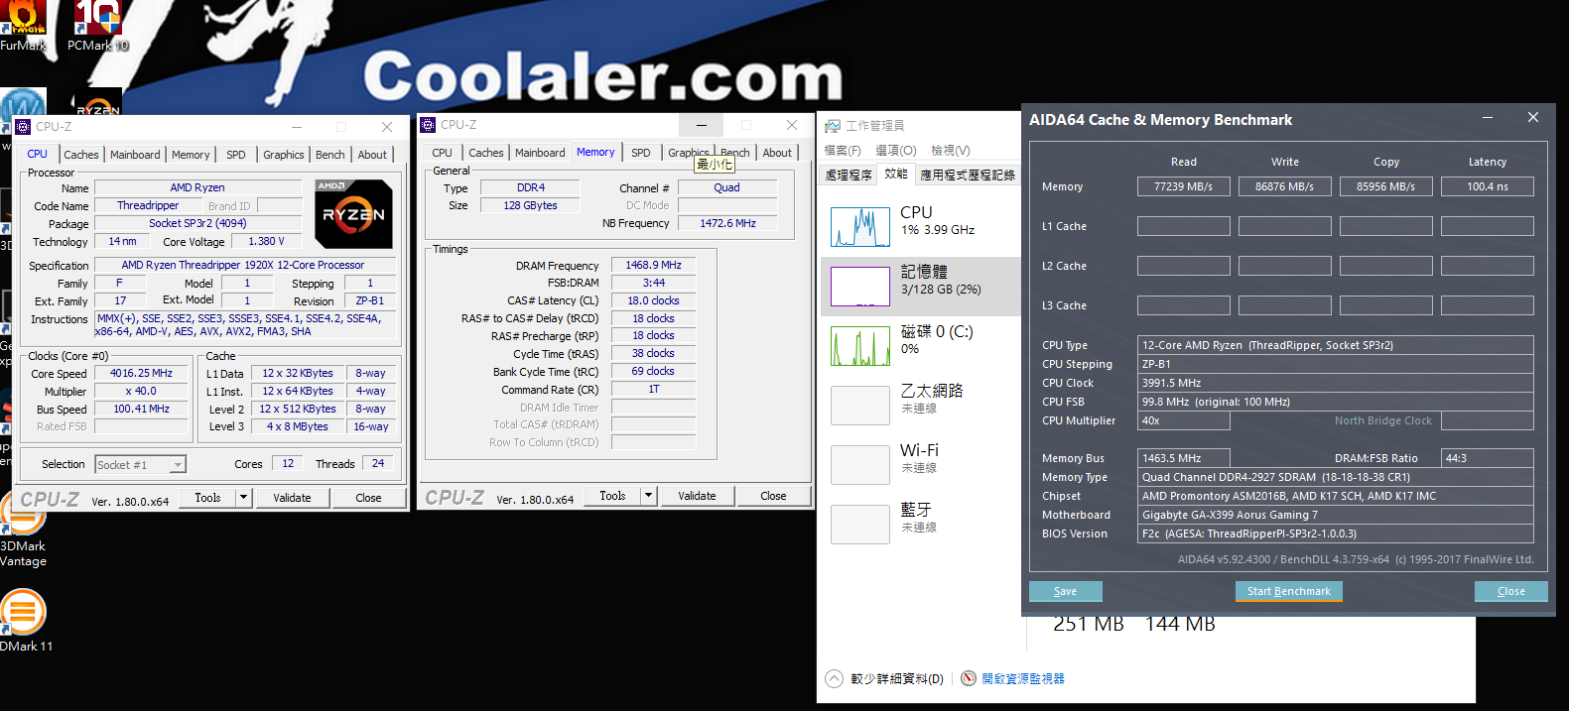The image size is (1569, 711).
Task: Switch to the Caches tab in left CPU-Z
Action: [x=80, y=155]
